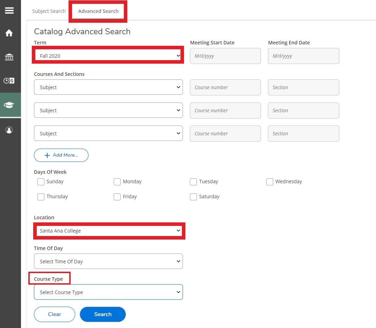376x328 pixels.
Task: Expand the Location dropdown set to Santa Ana College
Action: click(109, 231)
